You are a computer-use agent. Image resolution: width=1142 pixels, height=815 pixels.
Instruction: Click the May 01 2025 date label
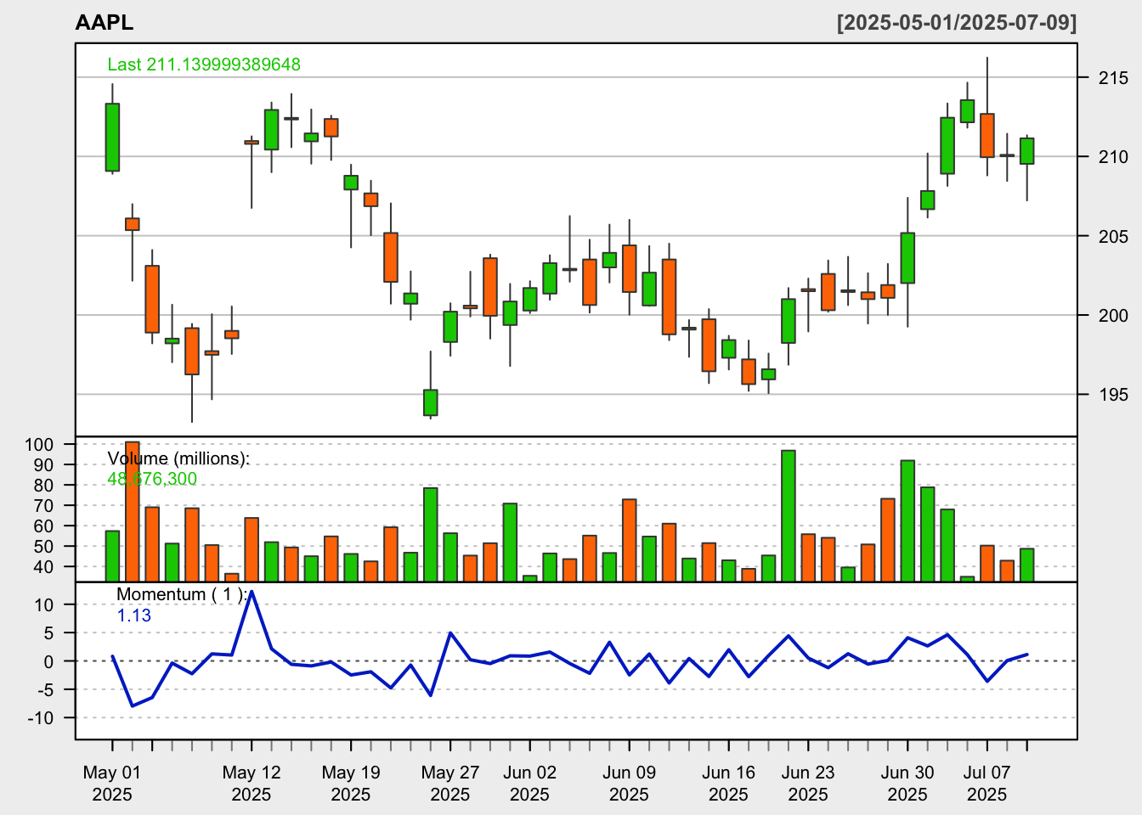tap(112, 784)
